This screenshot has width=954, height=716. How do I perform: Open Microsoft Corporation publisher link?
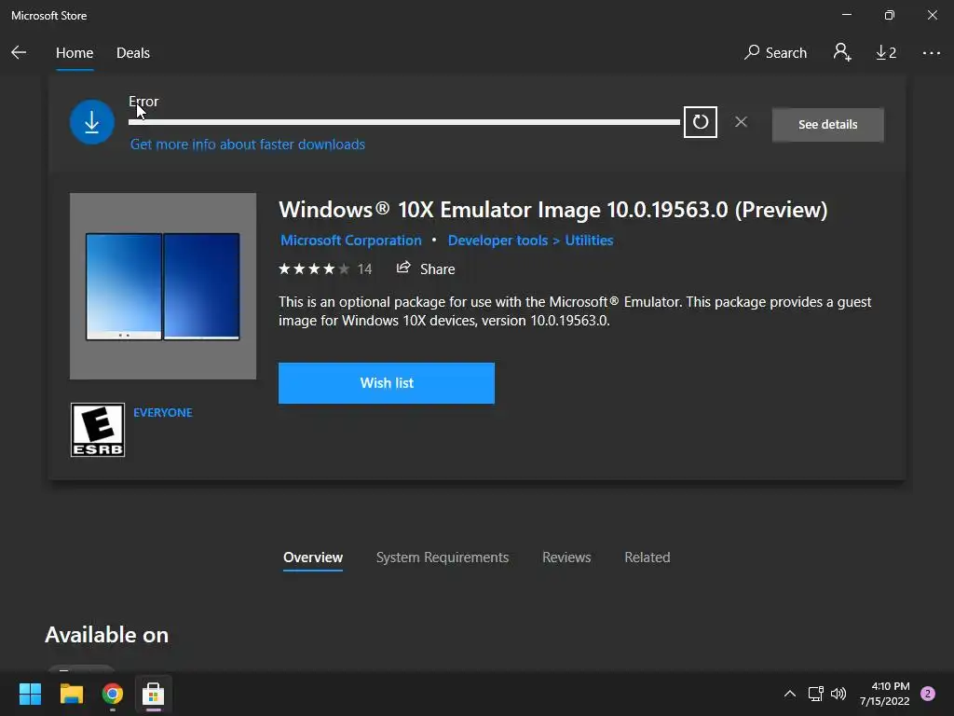point(351,240)
